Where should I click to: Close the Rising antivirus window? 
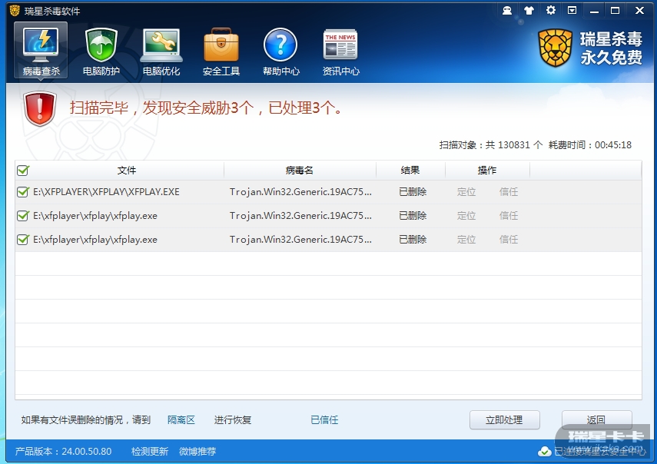click(639, 11)
